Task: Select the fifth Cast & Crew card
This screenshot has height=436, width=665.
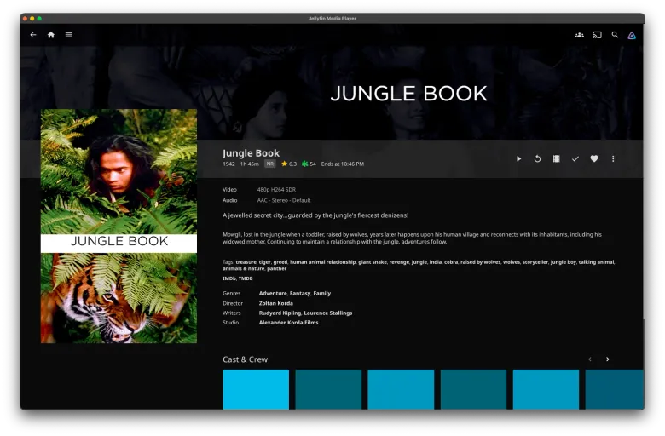Action: 546,389
